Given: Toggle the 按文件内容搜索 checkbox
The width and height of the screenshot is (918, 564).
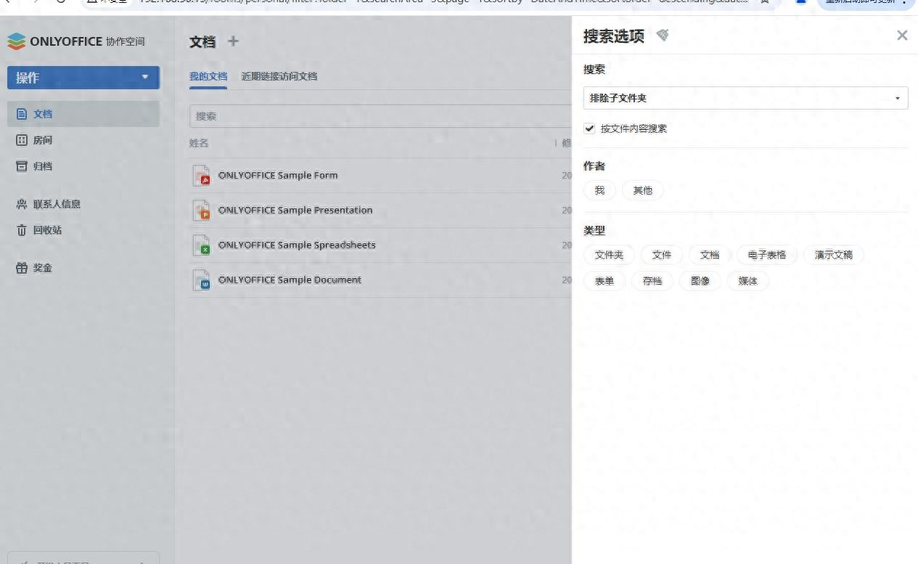Looking at the screenshot, I should coord(589,128).
